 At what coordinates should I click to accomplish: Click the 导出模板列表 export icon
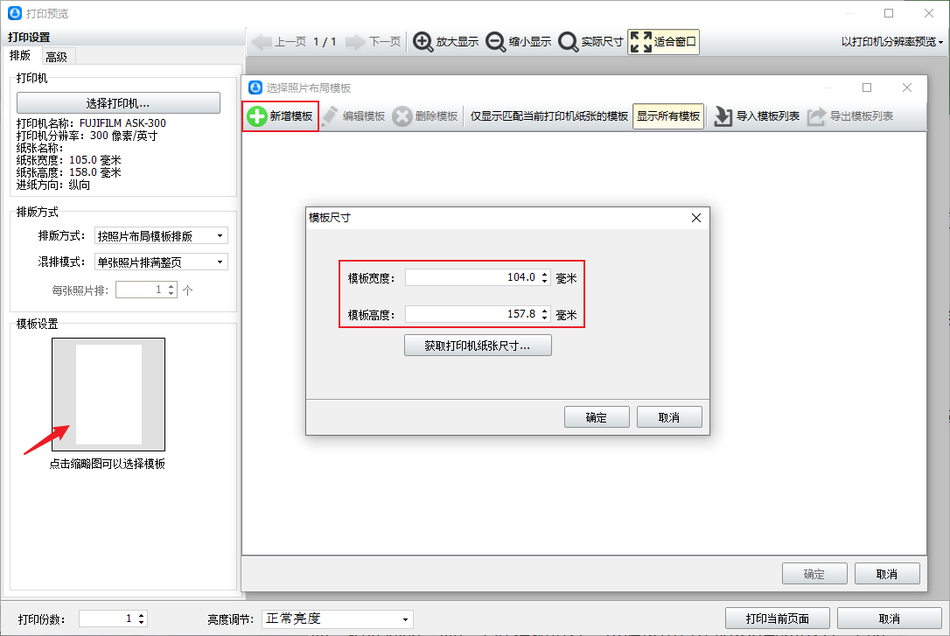[816, 116]
